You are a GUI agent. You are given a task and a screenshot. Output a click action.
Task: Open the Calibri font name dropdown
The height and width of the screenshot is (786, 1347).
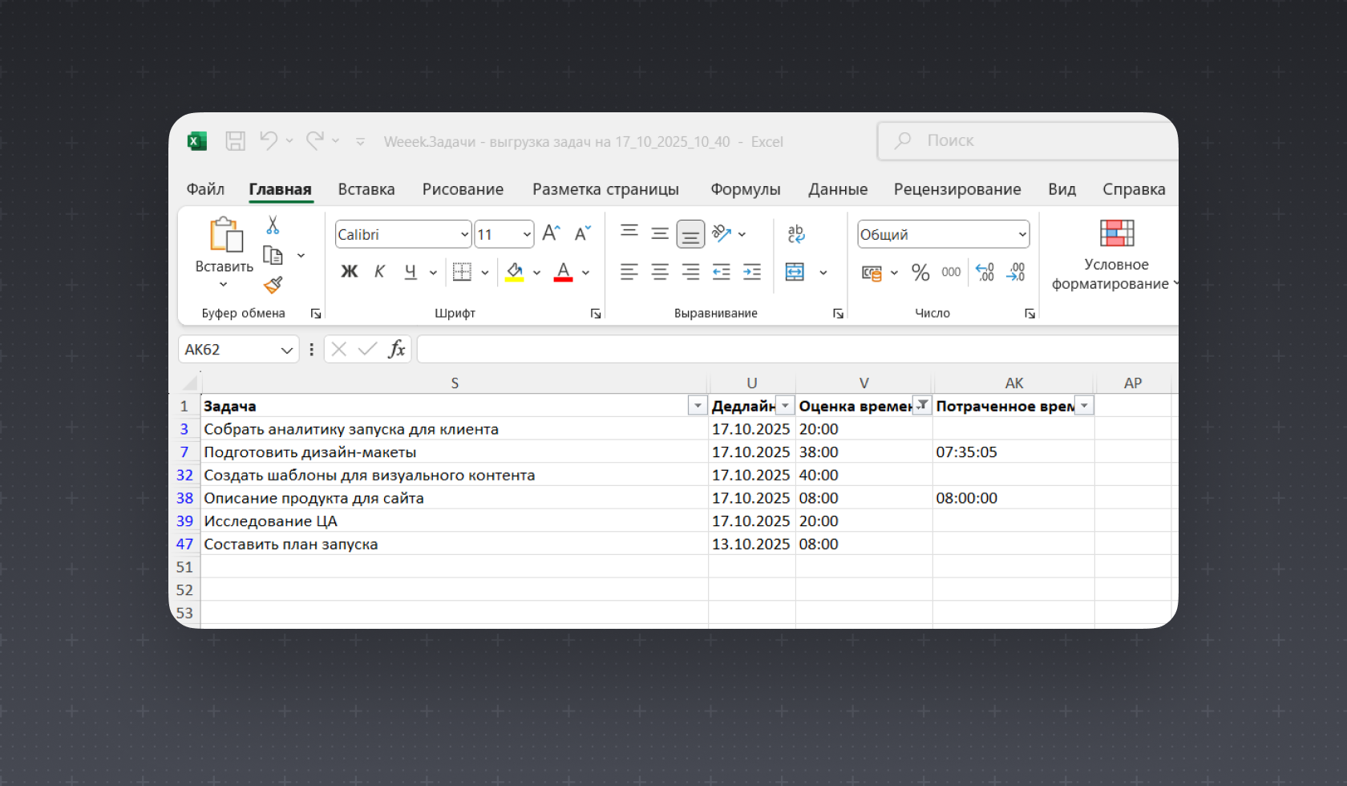464,234
